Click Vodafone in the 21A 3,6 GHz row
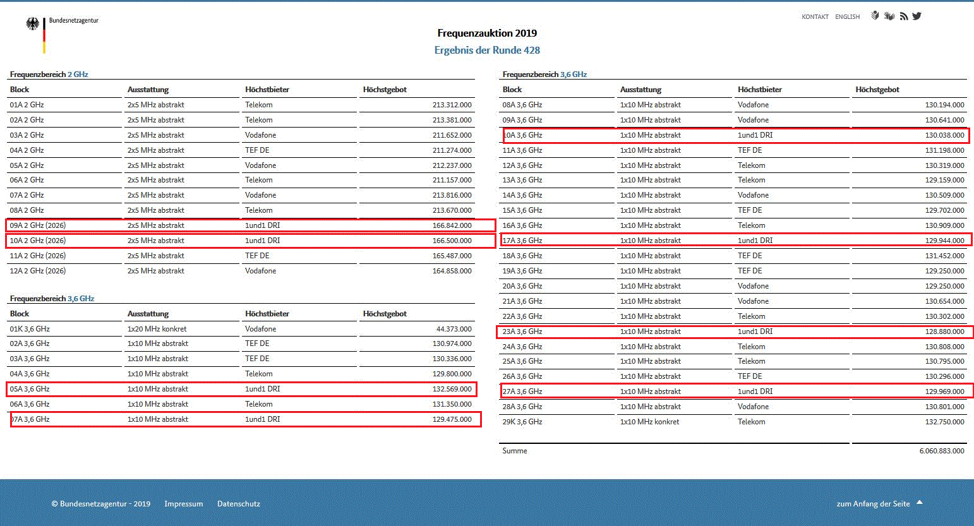This screenshot has height=526, width=974. tap(754, 301)
